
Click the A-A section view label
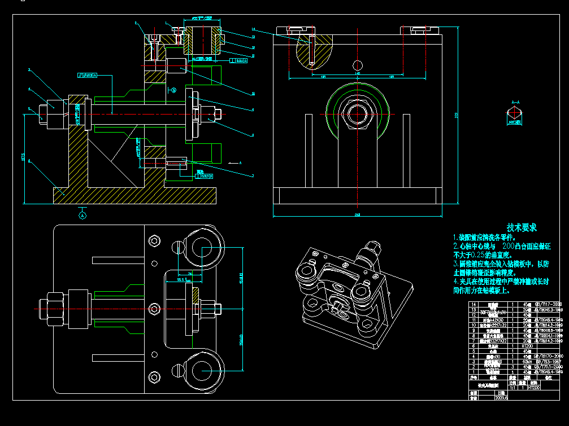[x=515, y=103]
